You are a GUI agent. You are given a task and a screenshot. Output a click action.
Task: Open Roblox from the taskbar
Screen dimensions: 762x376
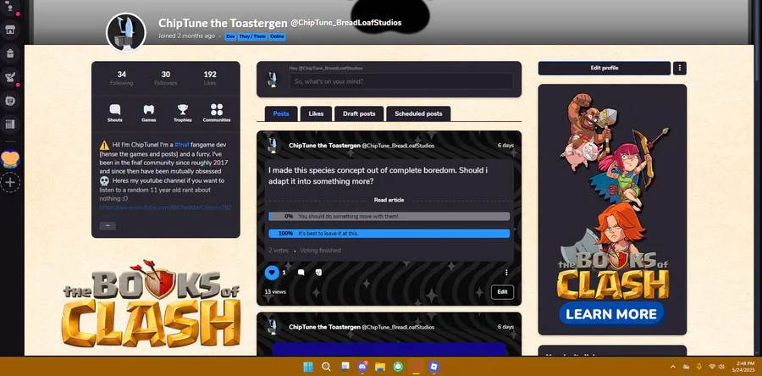[434, 367]
